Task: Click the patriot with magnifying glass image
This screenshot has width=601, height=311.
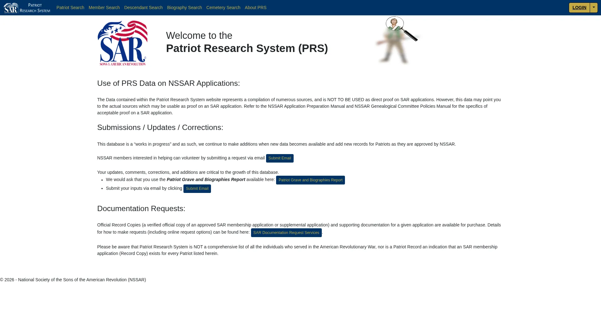Action: click(398, 40)
